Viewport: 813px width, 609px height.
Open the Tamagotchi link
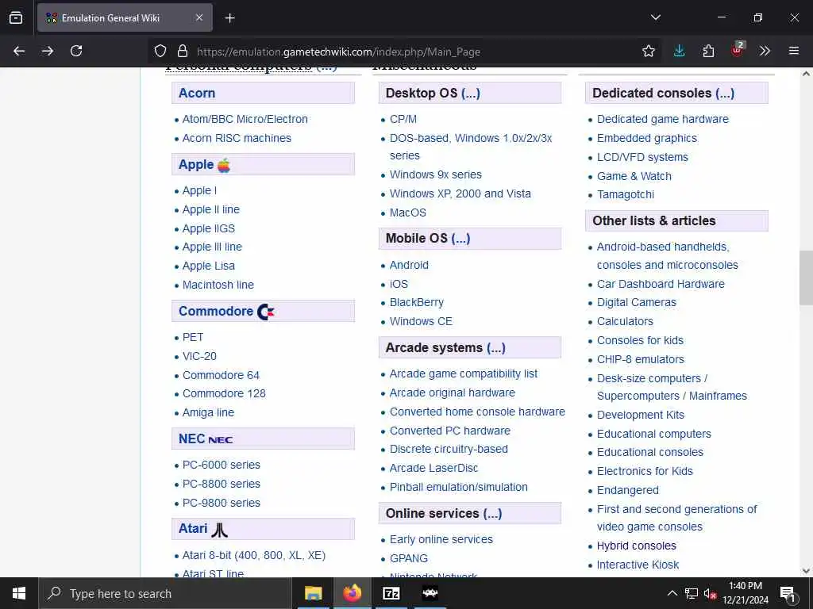[626, 195]
